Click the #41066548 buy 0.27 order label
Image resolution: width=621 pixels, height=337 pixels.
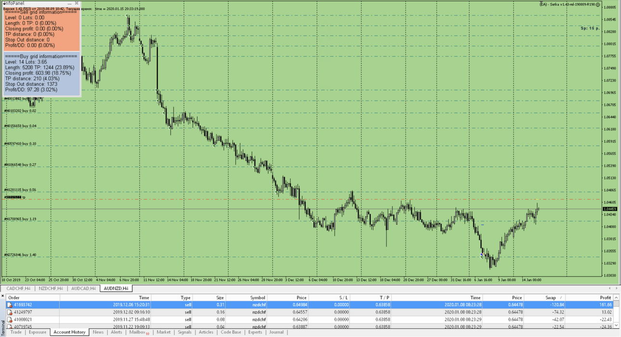(20, 165)
